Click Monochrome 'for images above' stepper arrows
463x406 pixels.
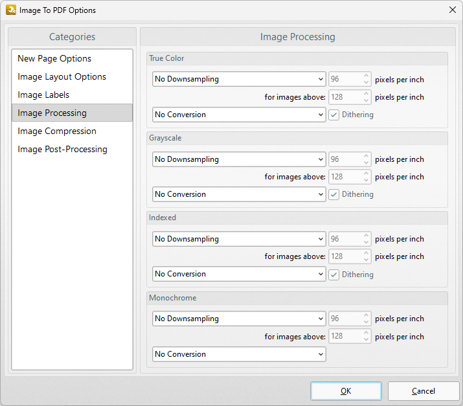tap(367, 337)
